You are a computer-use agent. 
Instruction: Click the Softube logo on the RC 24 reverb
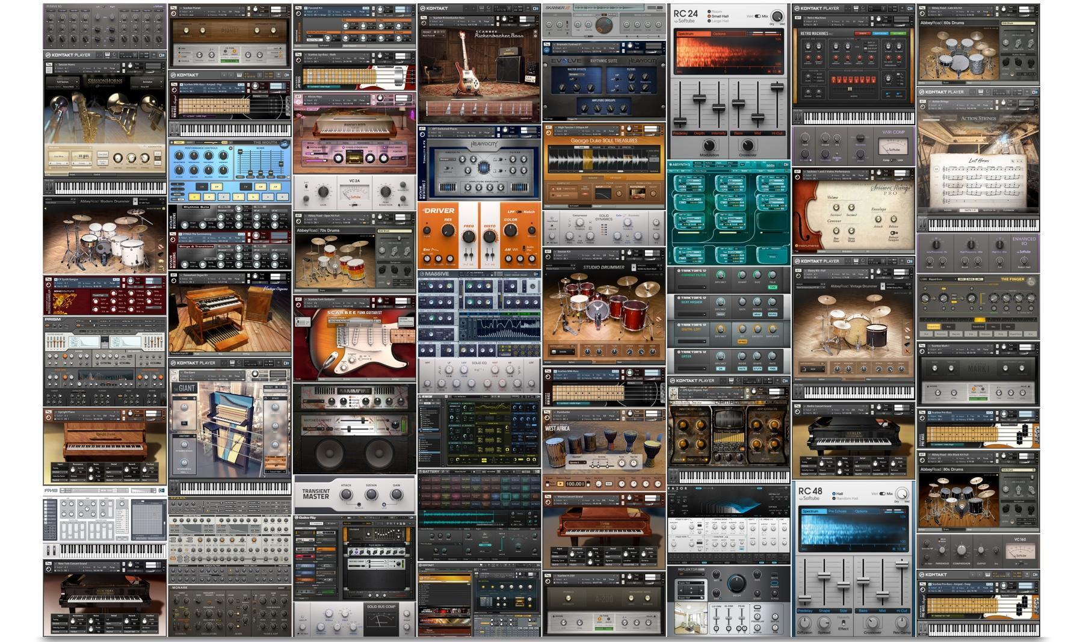point(685,21)
